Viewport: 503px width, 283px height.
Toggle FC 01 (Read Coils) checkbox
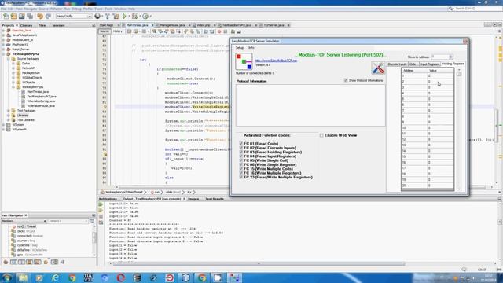pos(241,144)
